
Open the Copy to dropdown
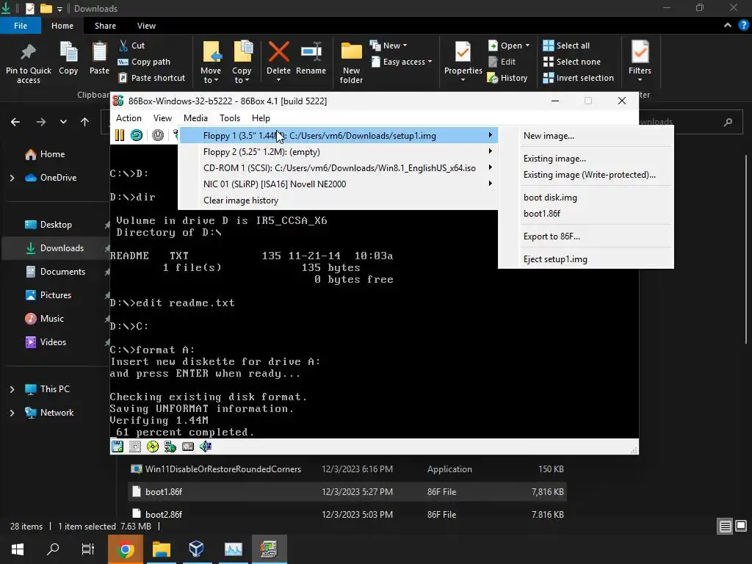(242, 63)
